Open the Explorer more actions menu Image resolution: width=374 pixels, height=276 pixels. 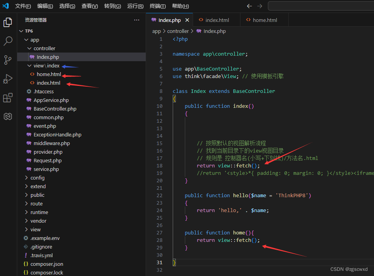(136, 20)
